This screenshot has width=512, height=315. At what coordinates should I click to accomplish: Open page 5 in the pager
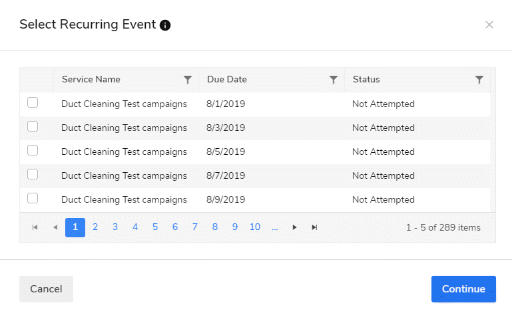tap(155, 227)
